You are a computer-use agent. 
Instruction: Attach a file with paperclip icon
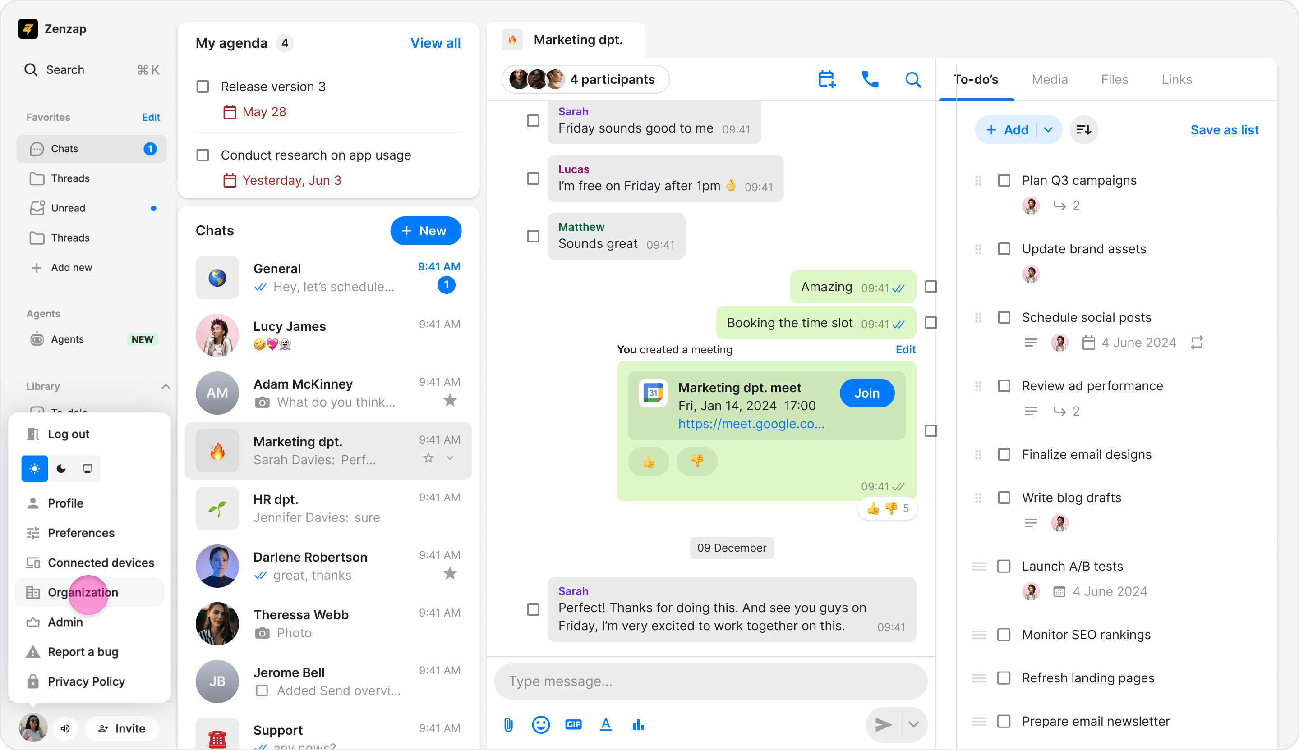508,725
